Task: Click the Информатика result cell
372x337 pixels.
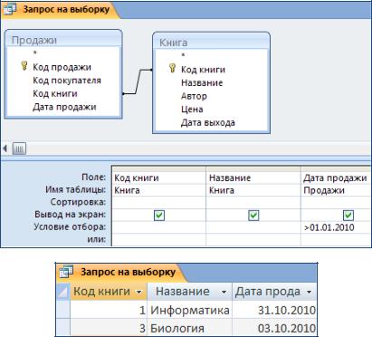Action: tap(189, 310)
